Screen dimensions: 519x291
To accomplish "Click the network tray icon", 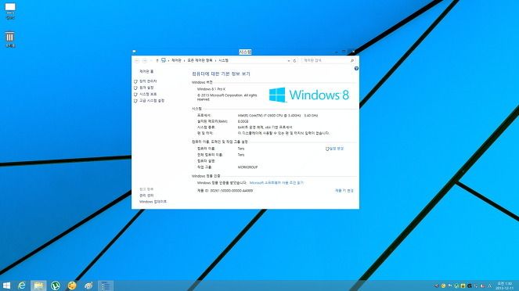I will coord(476,286).
